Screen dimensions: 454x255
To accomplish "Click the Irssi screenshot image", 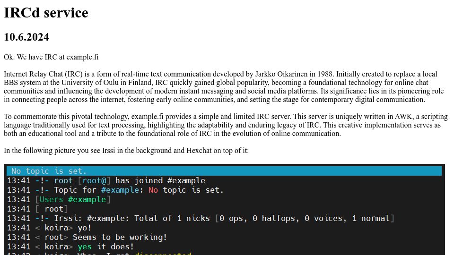I will click(224, 210).
